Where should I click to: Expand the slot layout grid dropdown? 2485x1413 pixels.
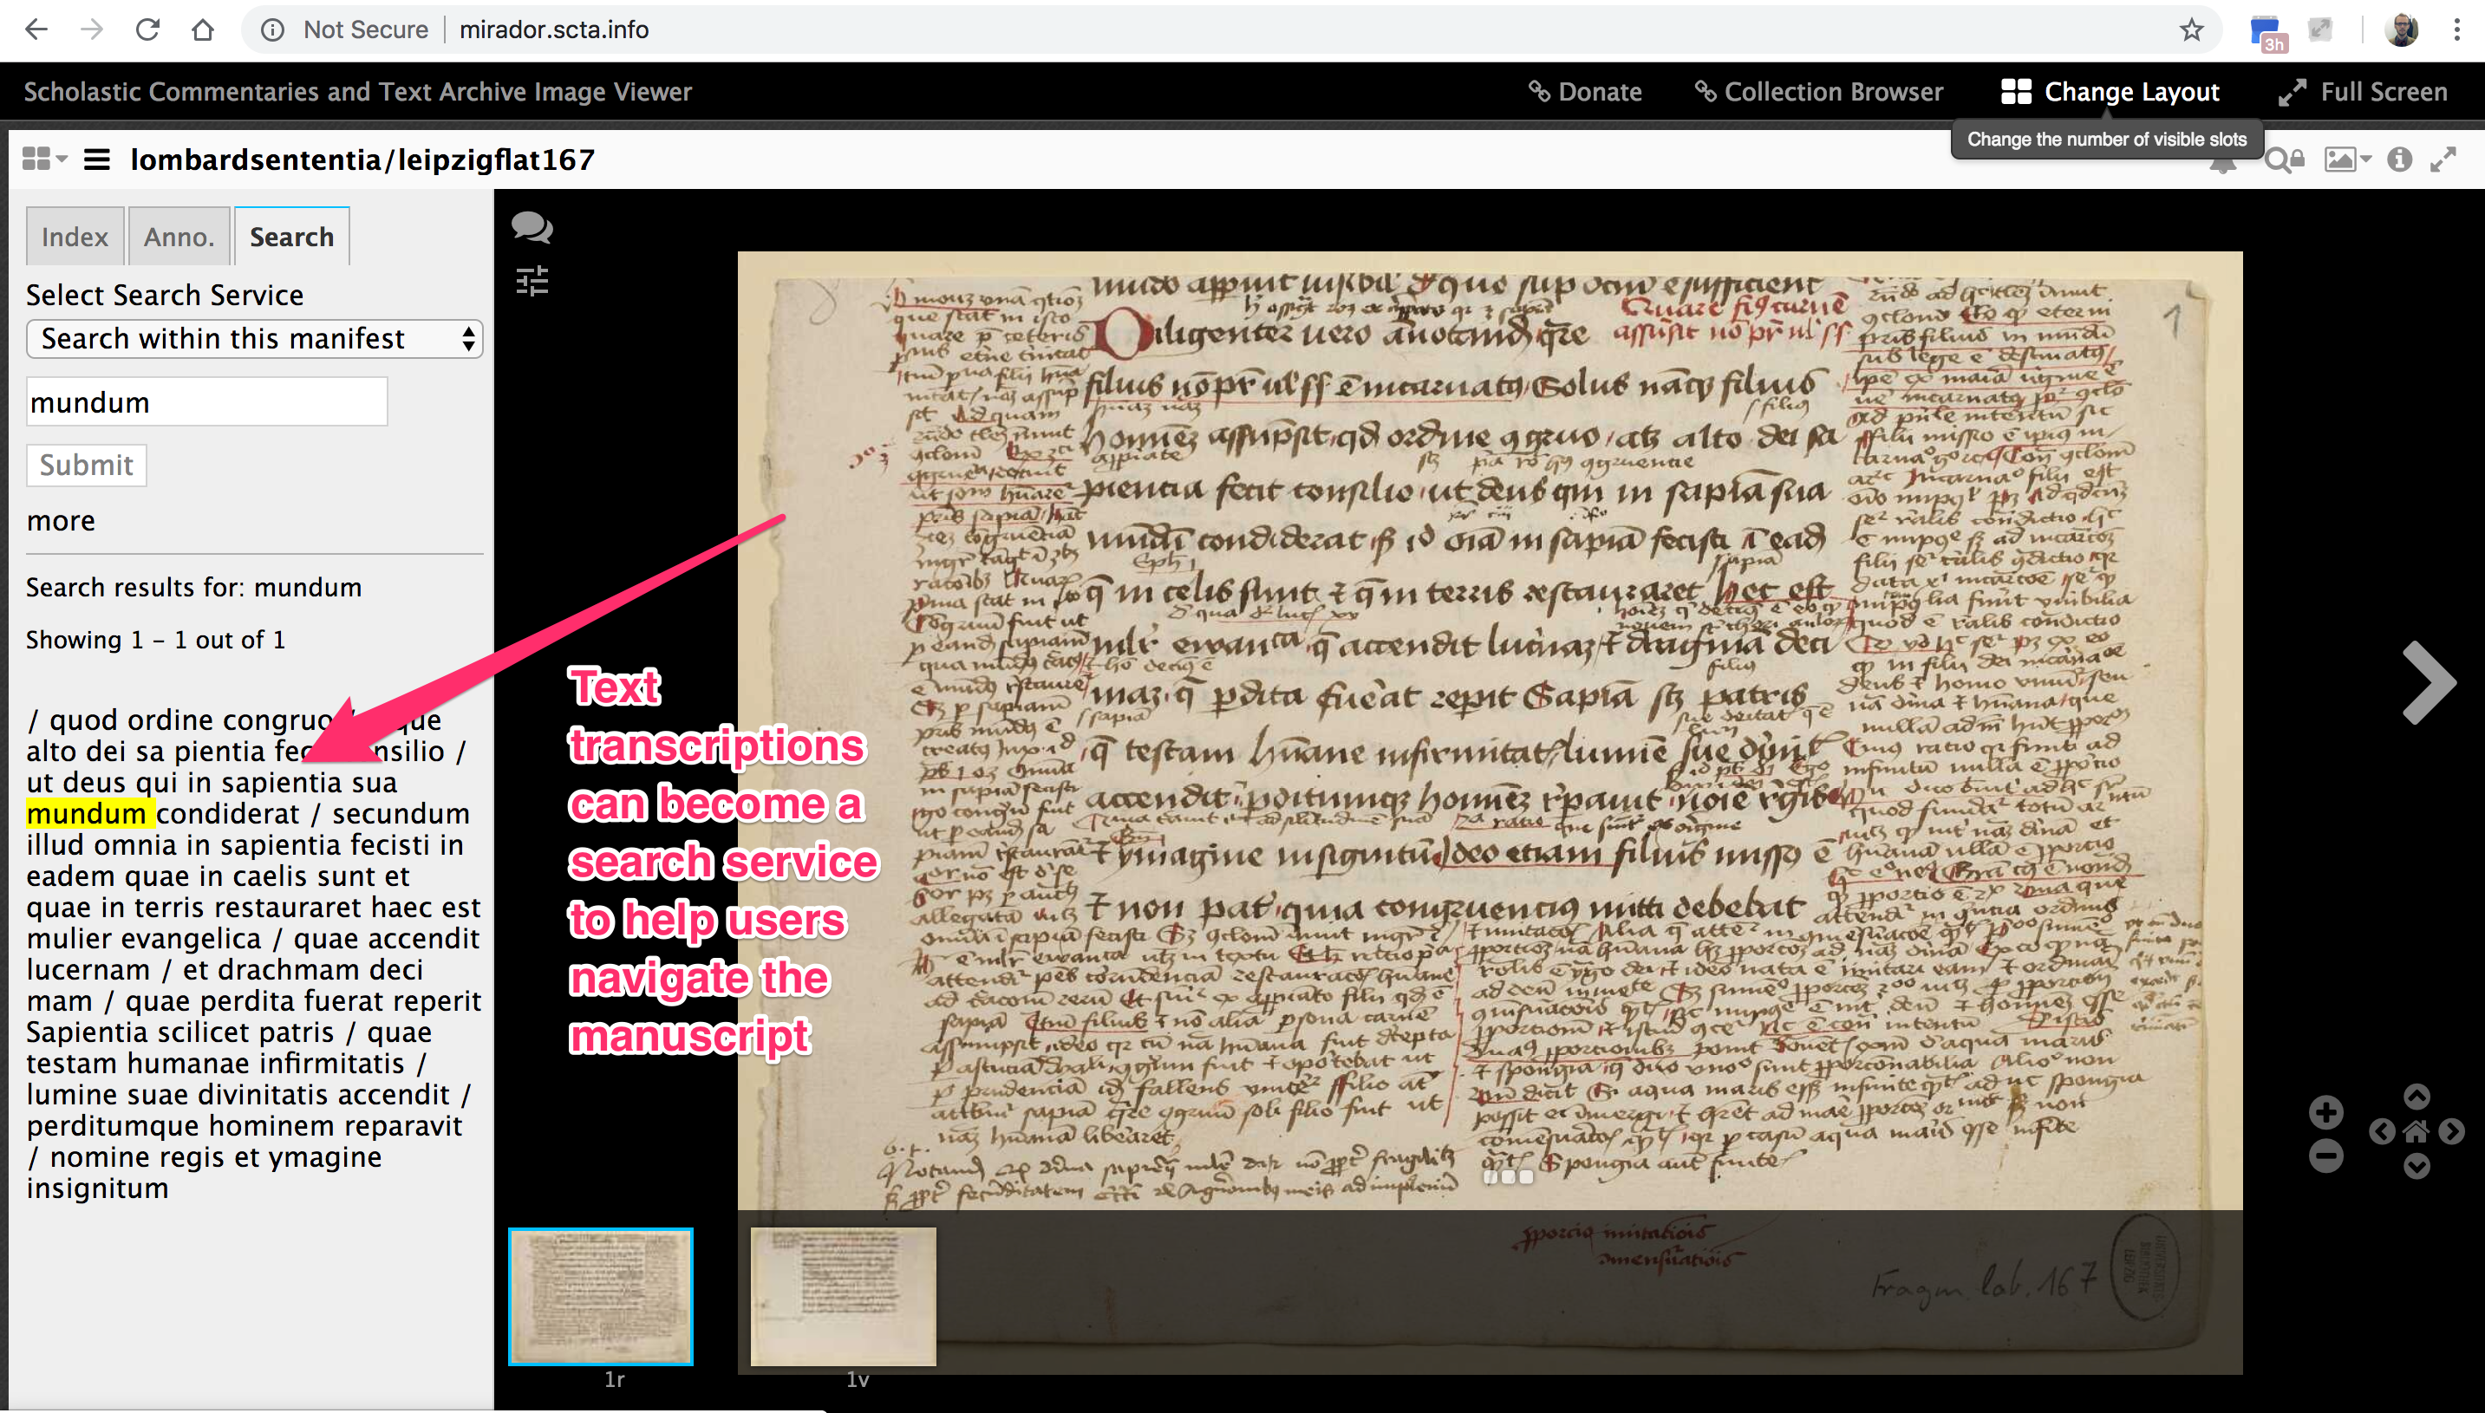point(43,160)
